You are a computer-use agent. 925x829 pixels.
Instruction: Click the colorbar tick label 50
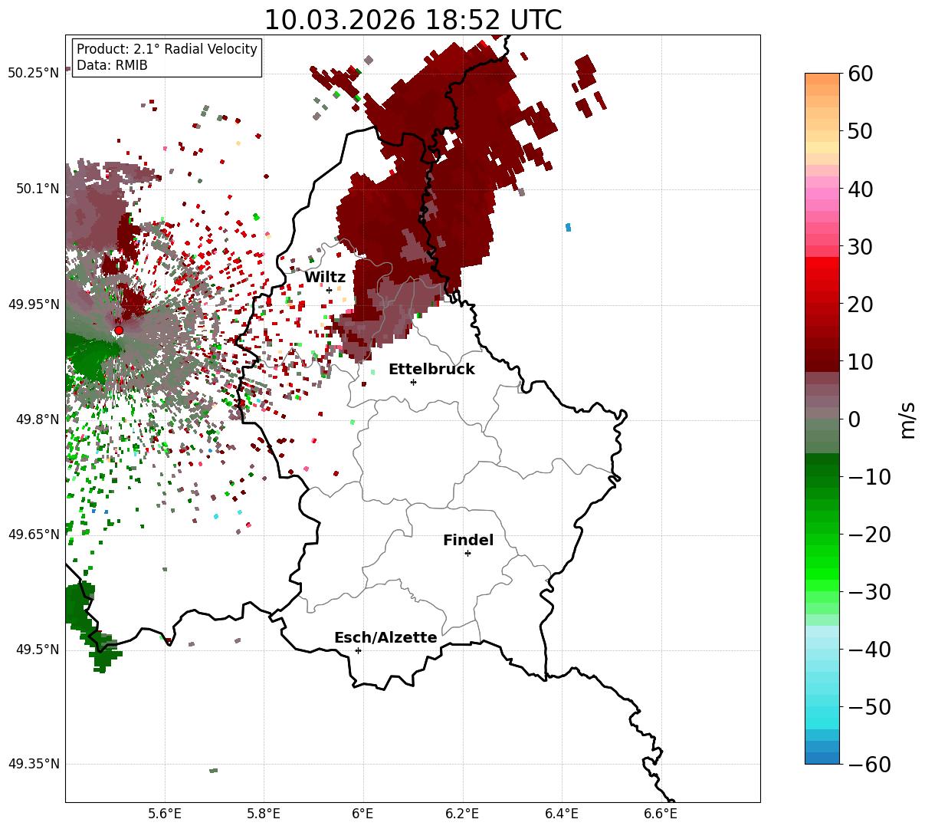coord(860,131)
